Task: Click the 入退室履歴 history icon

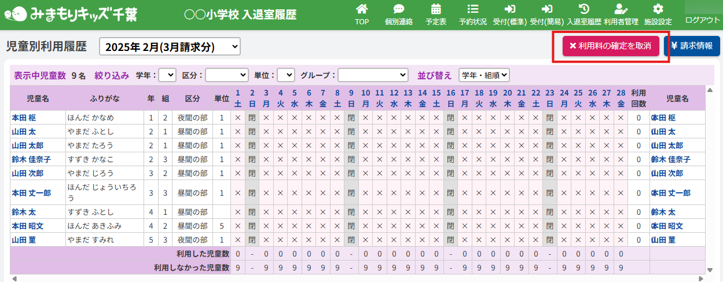Action: [x=584, y=10]
